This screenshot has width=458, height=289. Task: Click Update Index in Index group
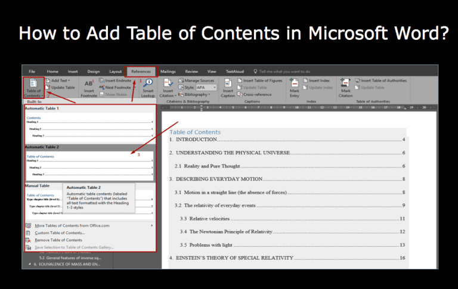pyautogui.click(x=318, y=87)
